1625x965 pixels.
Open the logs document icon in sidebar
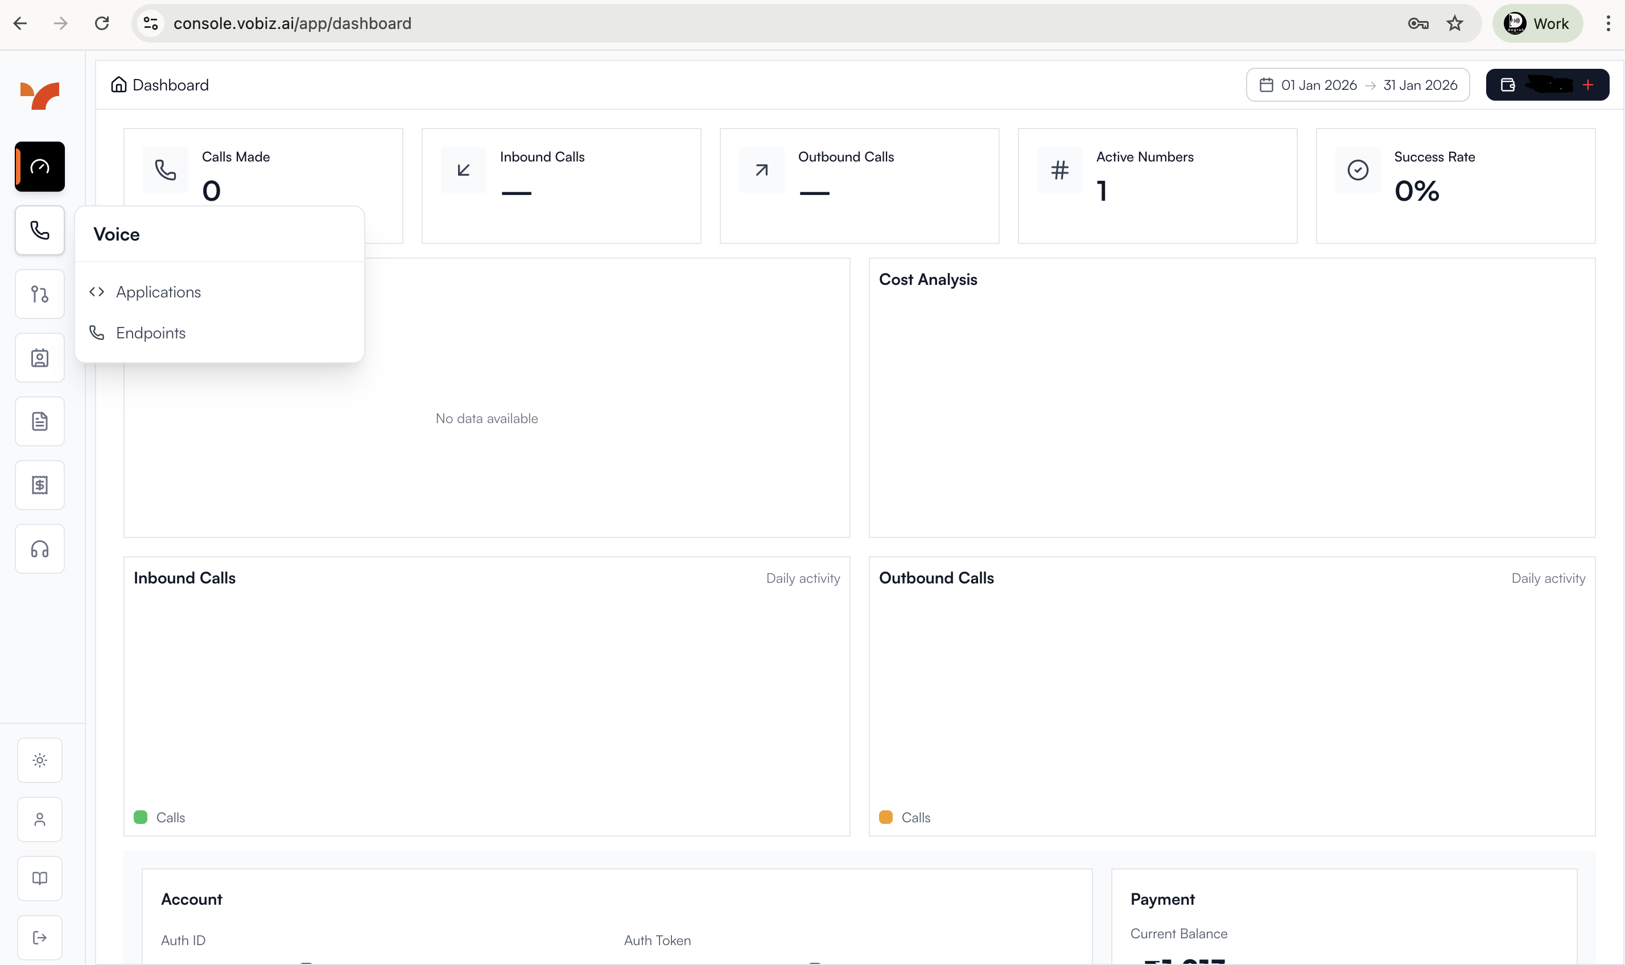39,421
